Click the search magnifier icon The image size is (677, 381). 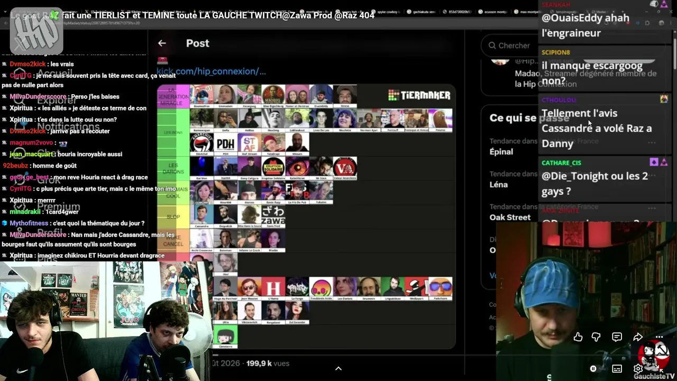point(492,46)
